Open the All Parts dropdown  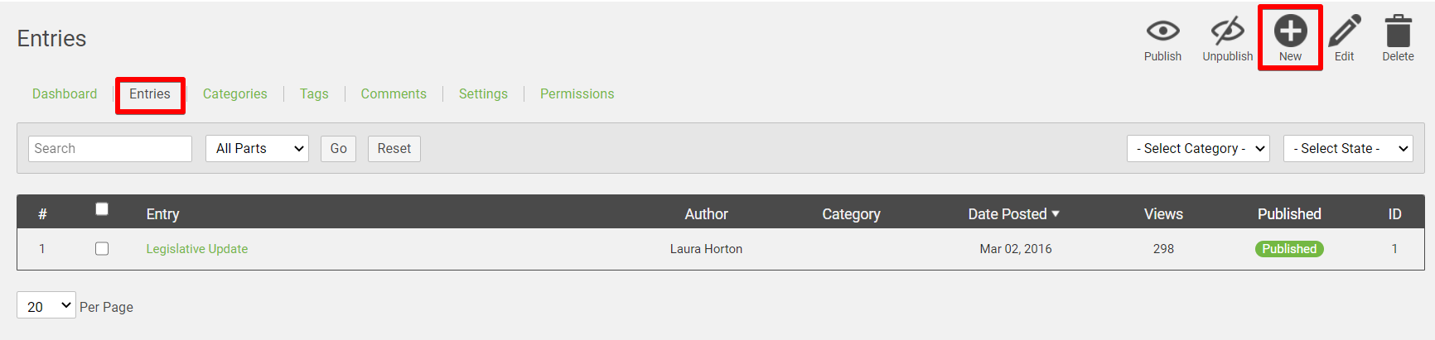(257, 149)
